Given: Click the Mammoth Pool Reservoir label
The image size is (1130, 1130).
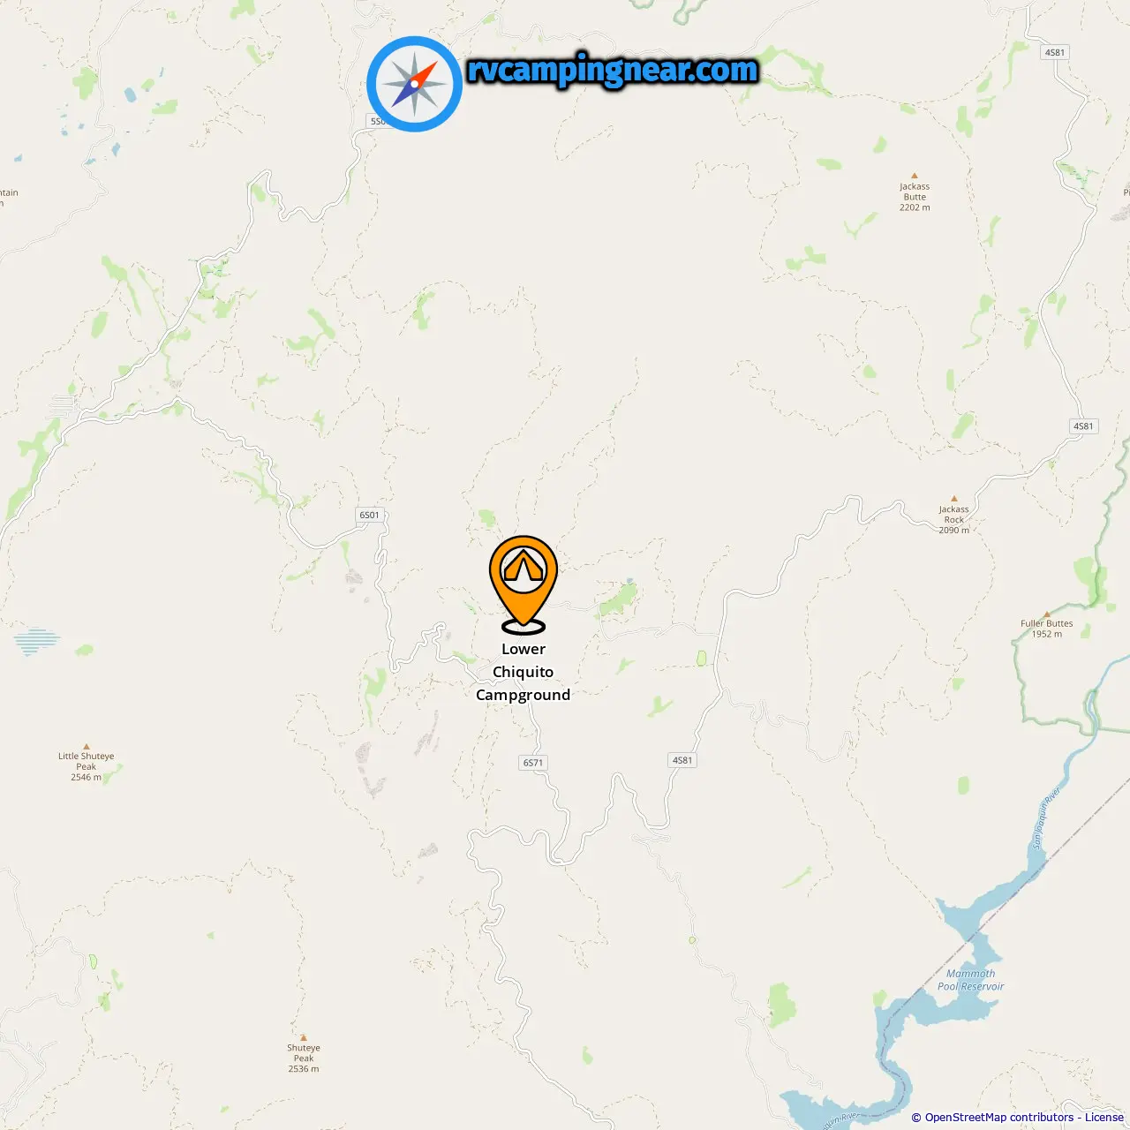Looking at the screenshot, I should 970,980.
